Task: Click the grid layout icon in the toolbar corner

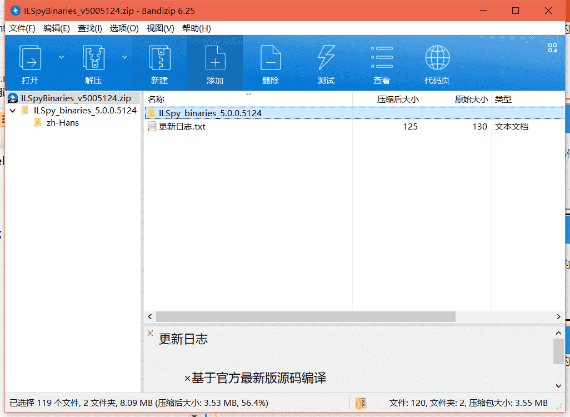Action: tap(552, 48)
